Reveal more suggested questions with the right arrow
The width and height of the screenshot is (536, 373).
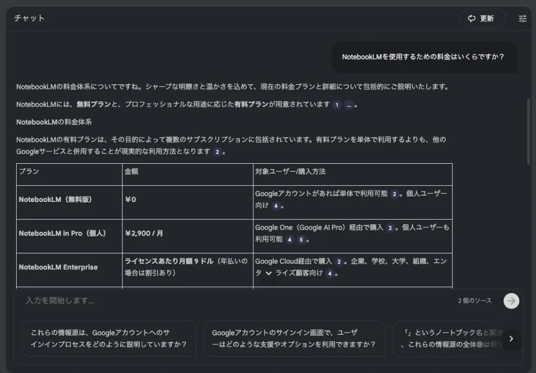click(511, 339)
